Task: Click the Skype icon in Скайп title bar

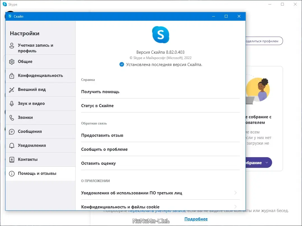Action: pyautogui.click(x=10, y=17)
